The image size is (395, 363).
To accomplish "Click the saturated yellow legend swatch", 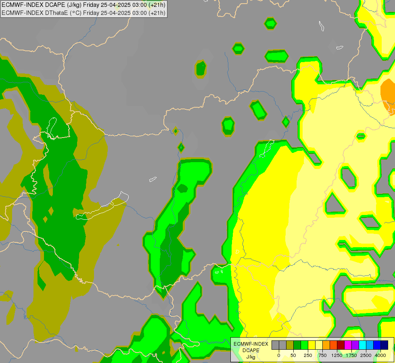I will click(x=311, y=345).
